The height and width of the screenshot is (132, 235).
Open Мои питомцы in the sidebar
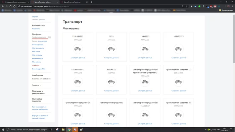point(37,55)
